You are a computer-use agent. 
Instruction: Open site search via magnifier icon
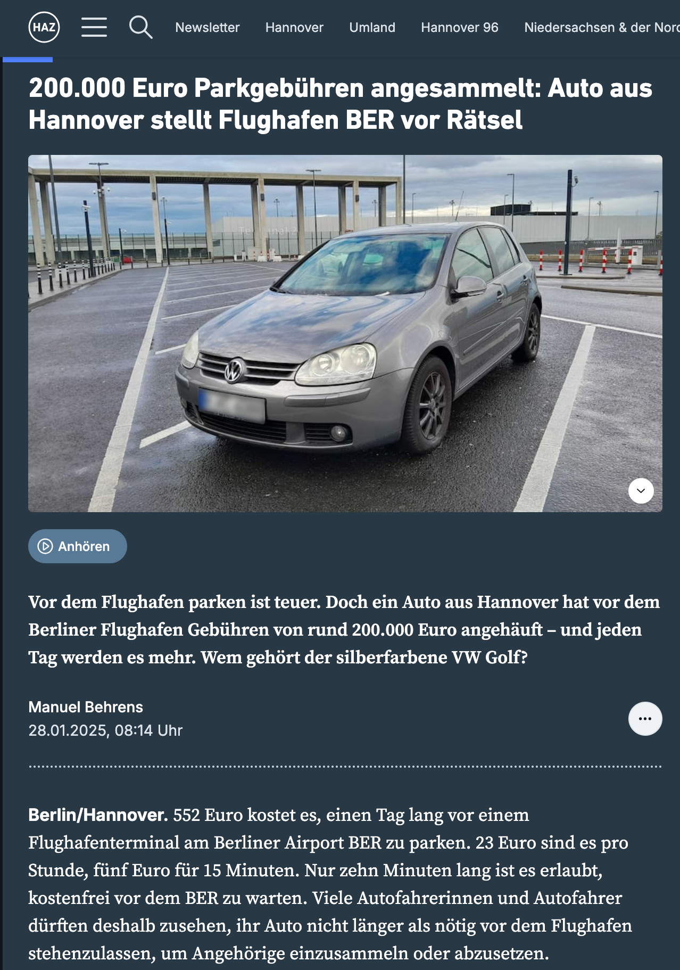tap(141, 27)
